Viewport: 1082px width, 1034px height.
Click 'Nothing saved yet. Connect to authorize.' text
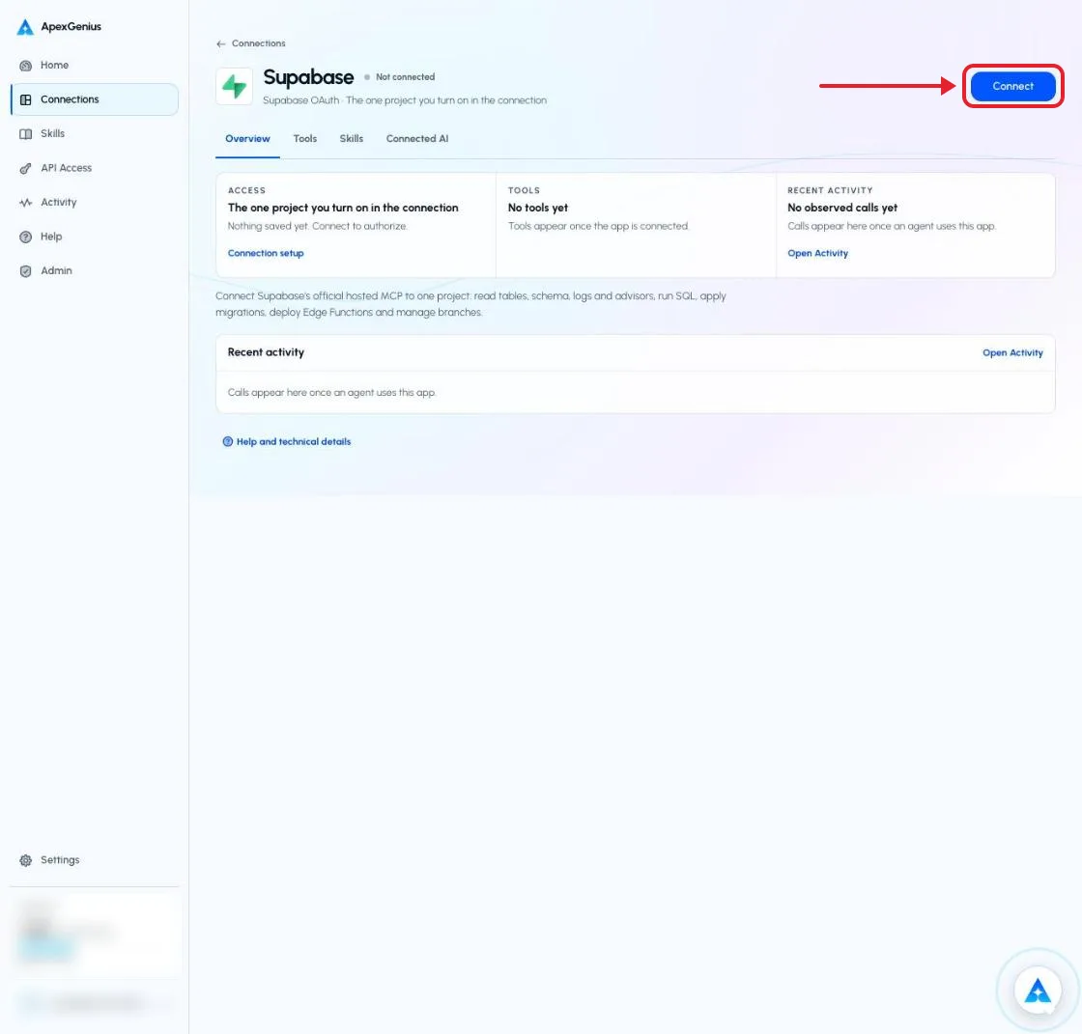[318, 226]
